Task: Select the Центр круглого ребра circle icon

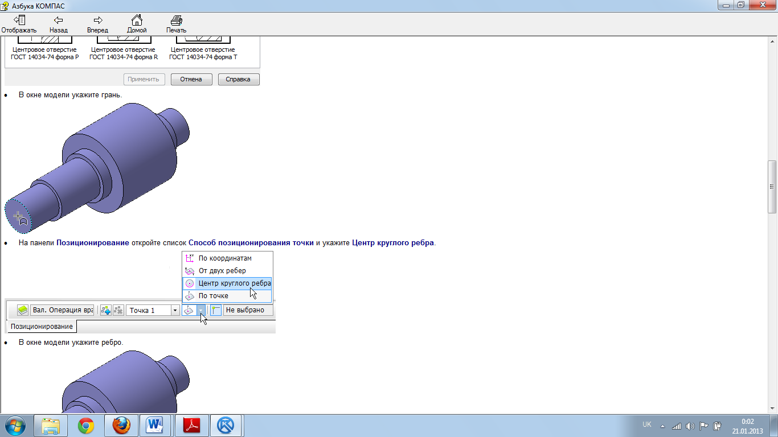Action: (190, 283)
